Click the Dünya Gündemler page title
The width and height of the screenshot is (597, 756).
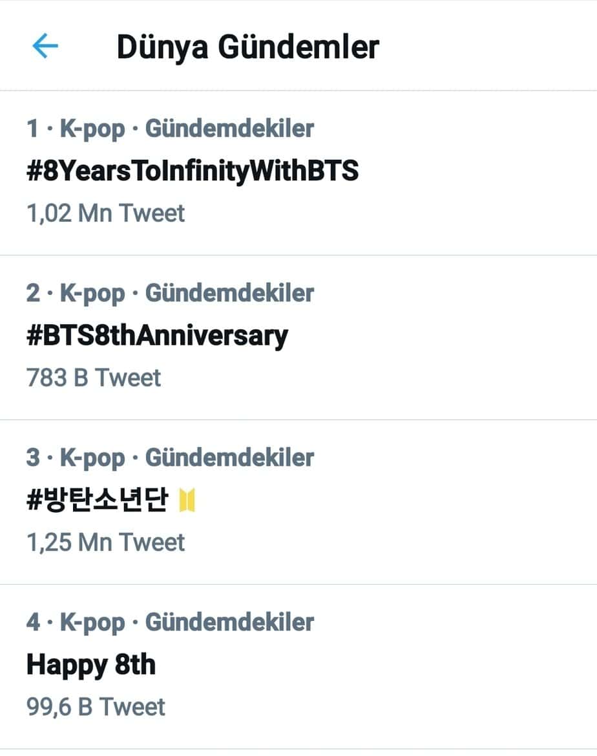(247, 47)
